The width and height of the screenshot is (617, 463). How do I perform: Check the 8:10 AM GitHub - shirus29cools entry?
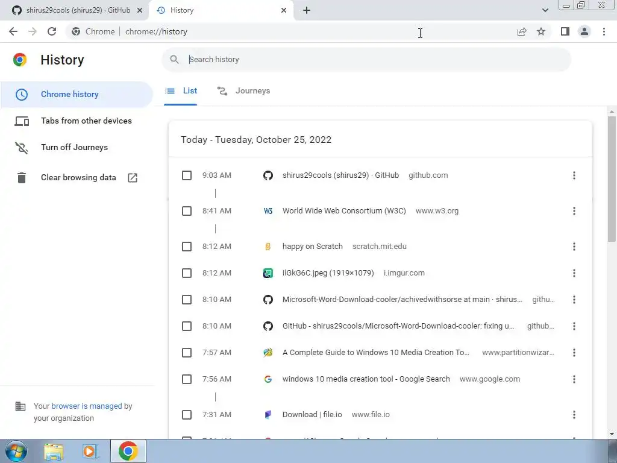coord(187,326)
